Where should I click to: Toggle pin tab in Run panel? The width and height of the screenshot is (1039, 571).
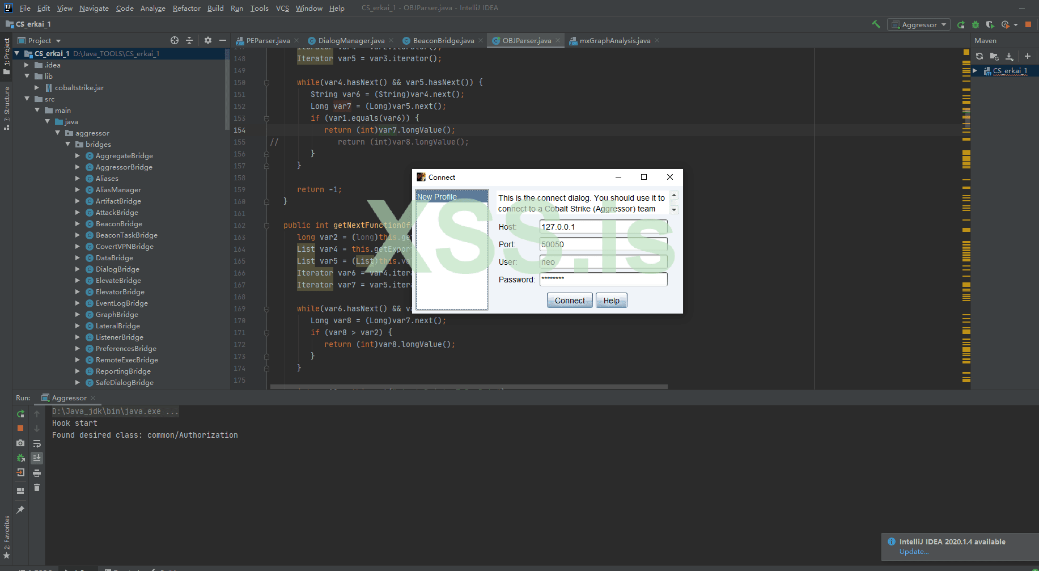point(20,510)
